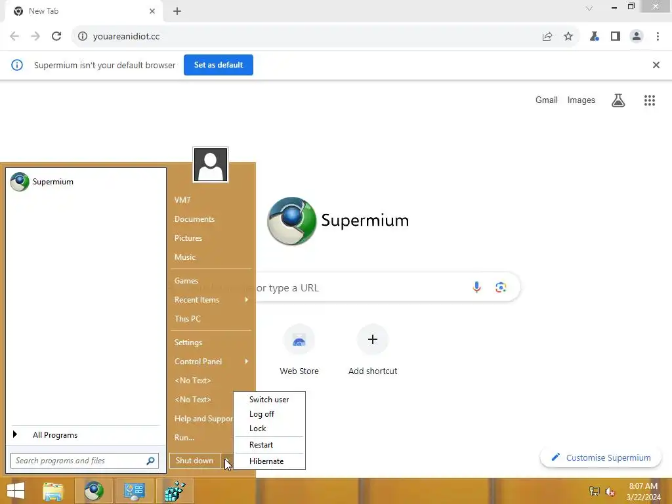The width and height of the screenshot is (672, 504).
Task: Open Search Labs flask icon on page
Action: tap(618, 100)
